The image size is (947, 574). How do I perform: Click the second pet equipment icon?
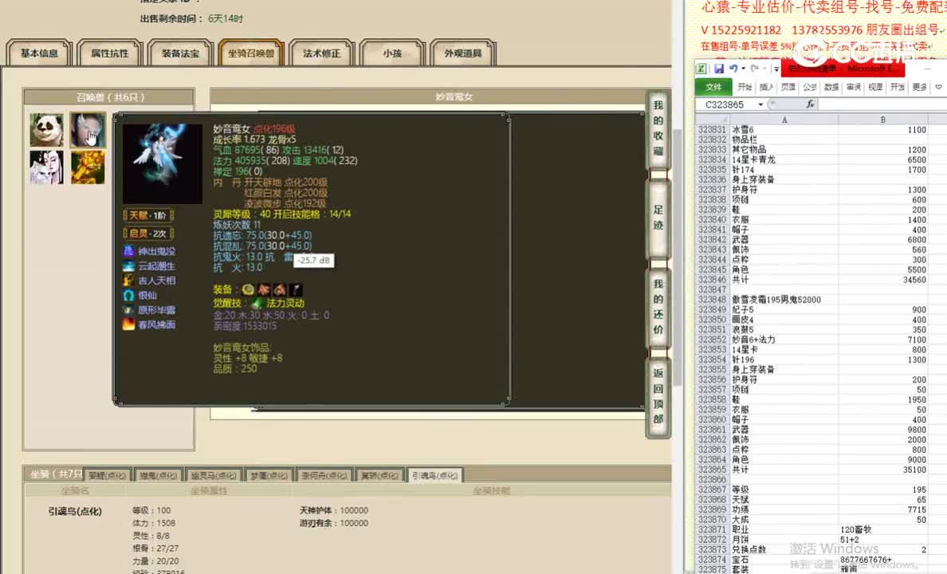[264, 290]
